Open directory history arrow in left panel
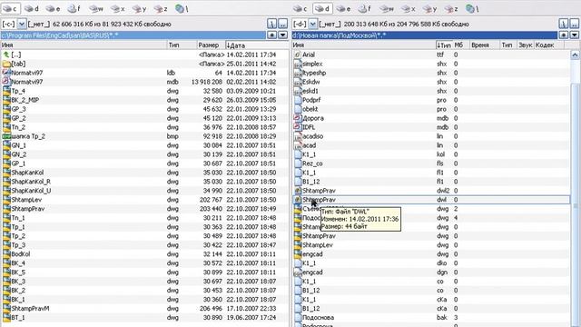 point(282,35)
